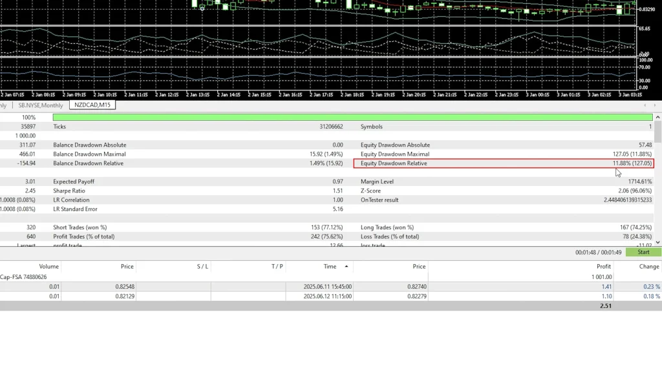This screenshot has height=372, width=662.
Task: Click the T / P column header
Action: pos(277,266)
